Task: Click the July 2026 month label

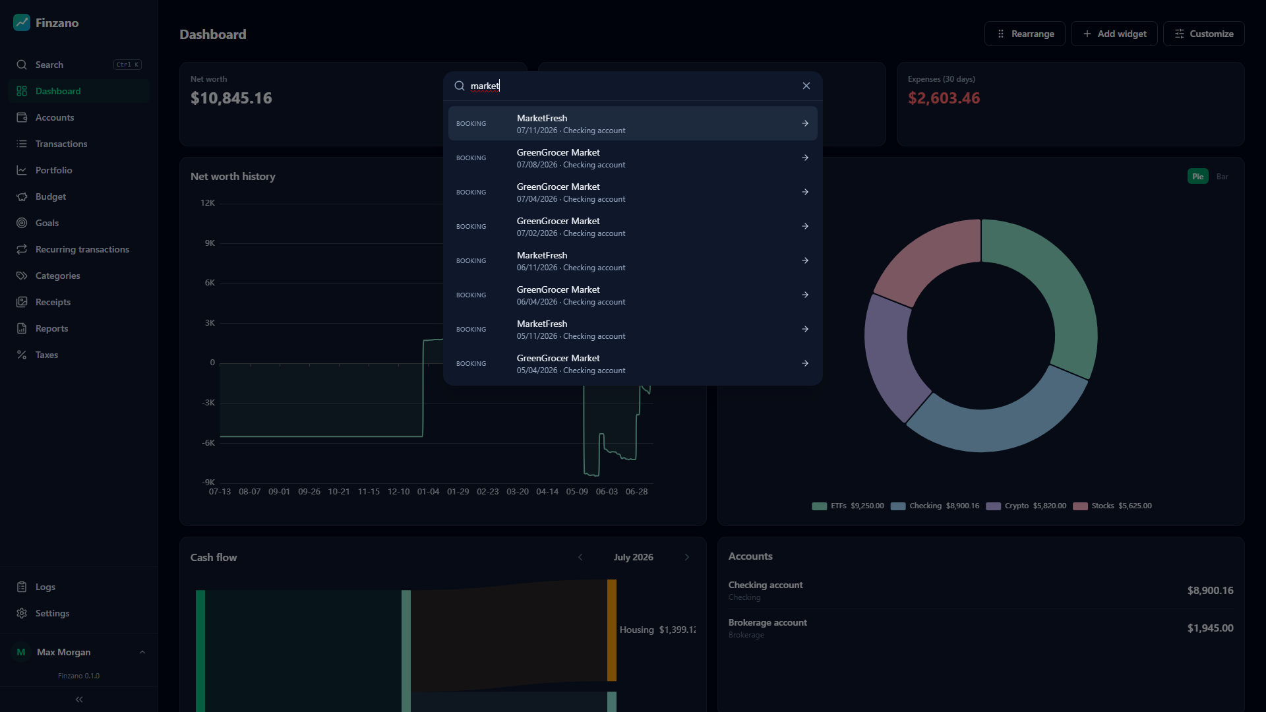Action: (633, 557)
